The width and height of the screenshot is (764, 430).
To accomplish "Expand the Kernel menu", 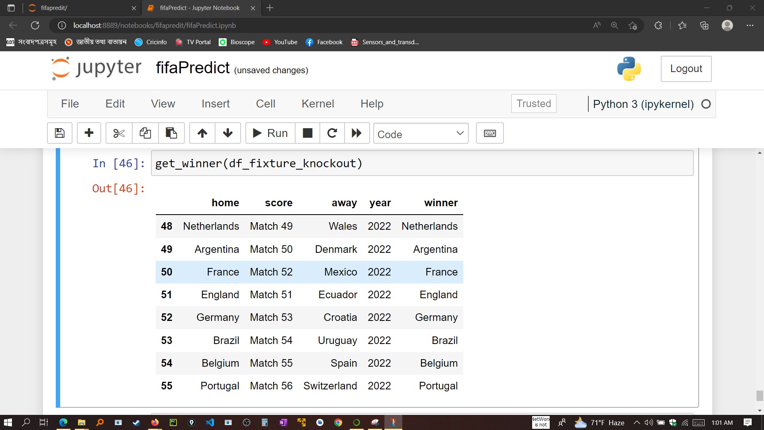I will pyautogui.click(x=317, y=104).
